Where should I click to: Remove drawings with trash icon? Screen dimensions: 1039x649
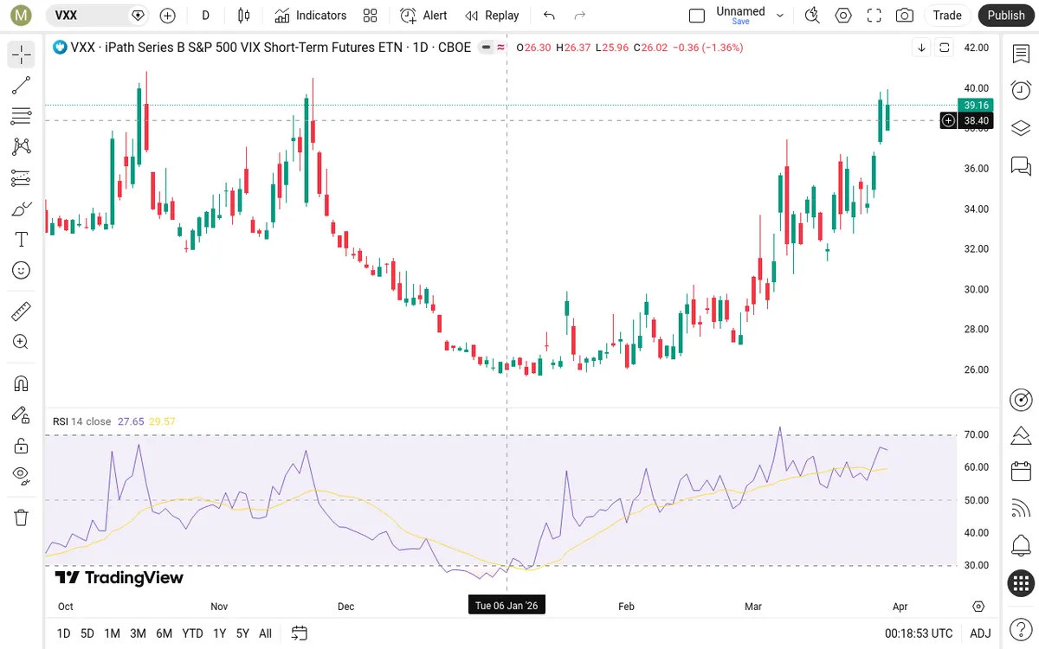tap(22, 517)
